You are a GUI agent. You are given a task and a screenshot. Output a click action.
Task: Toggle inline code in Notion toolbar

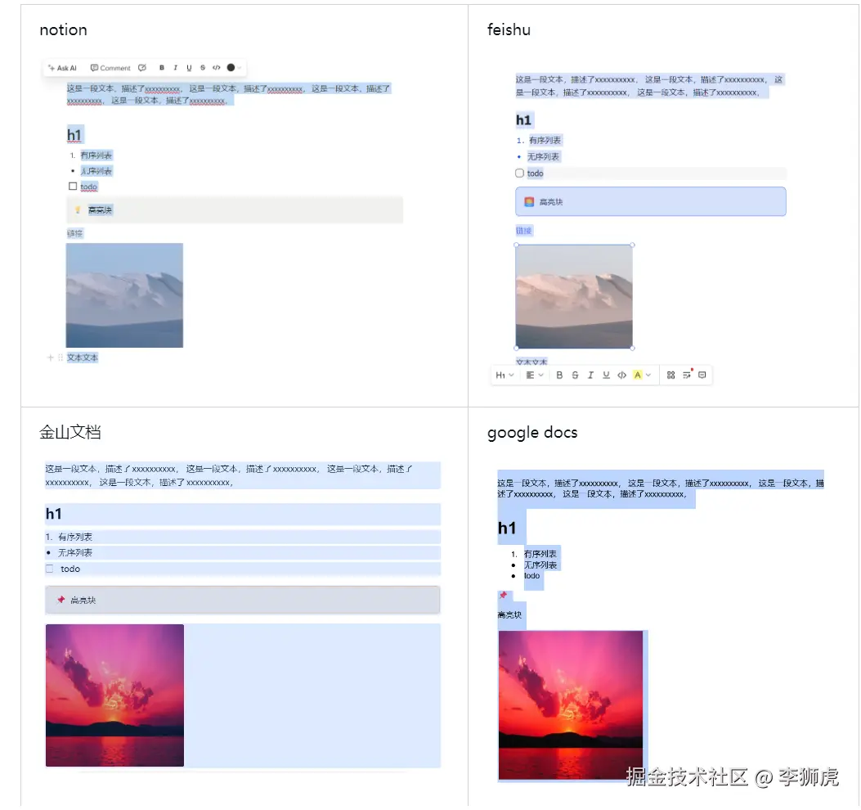click(x=217, y=68)
